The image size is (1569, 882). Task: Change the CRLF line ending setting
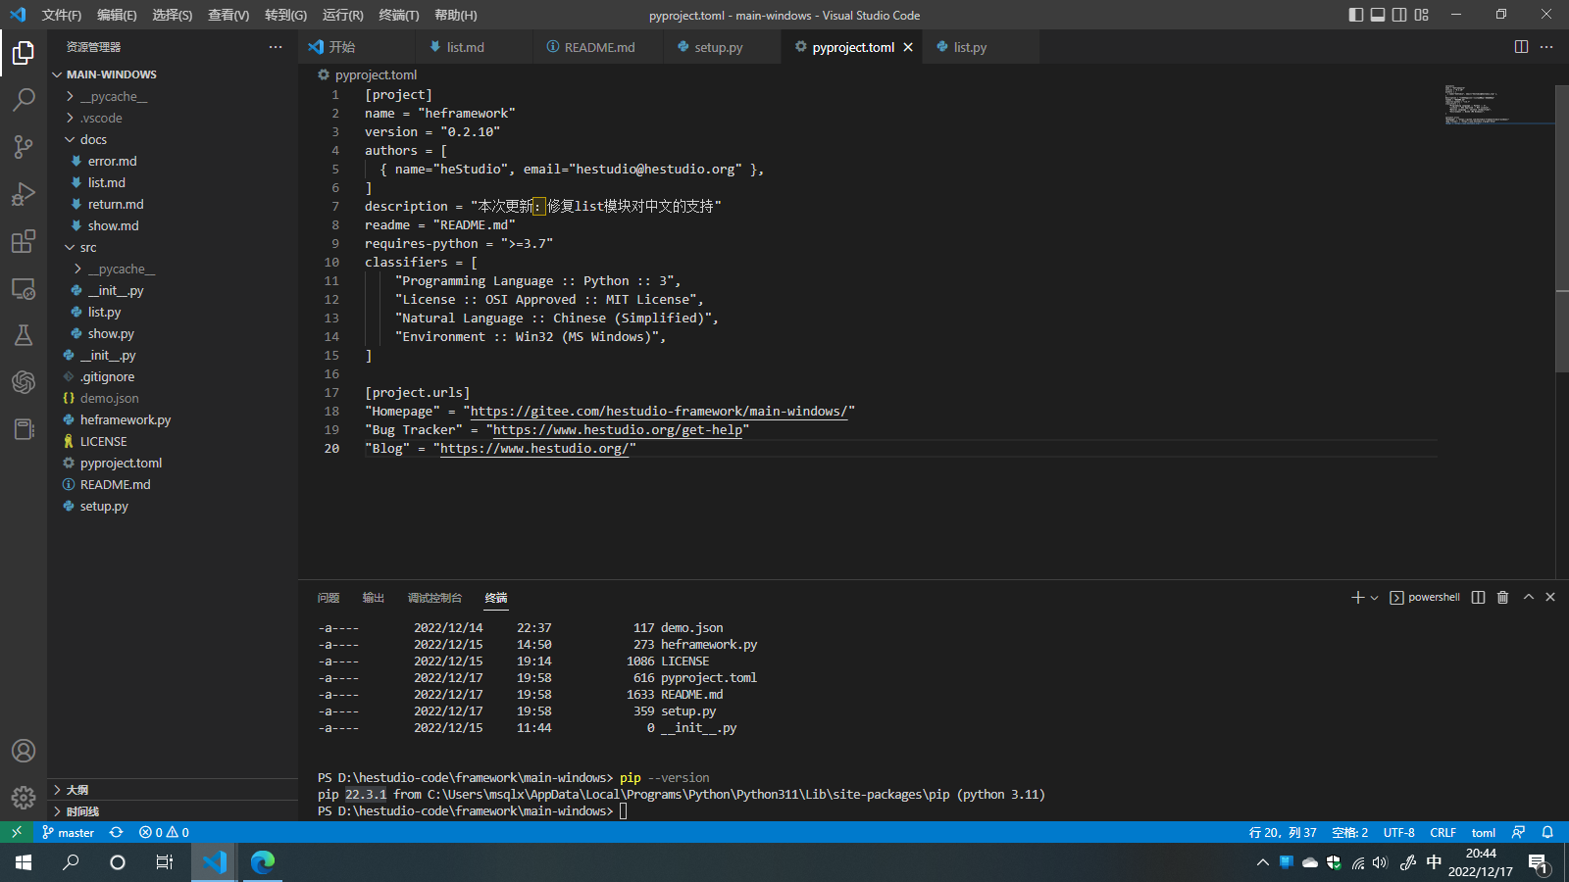[x=1442, y=832]
